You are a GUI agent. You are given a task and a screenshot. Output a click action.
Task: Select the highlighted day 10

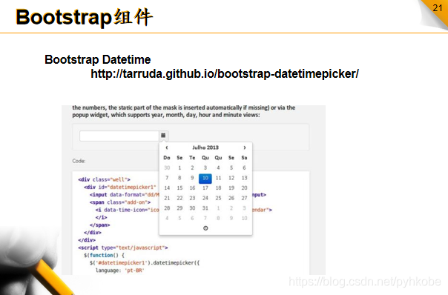click(x=205, y=178)
